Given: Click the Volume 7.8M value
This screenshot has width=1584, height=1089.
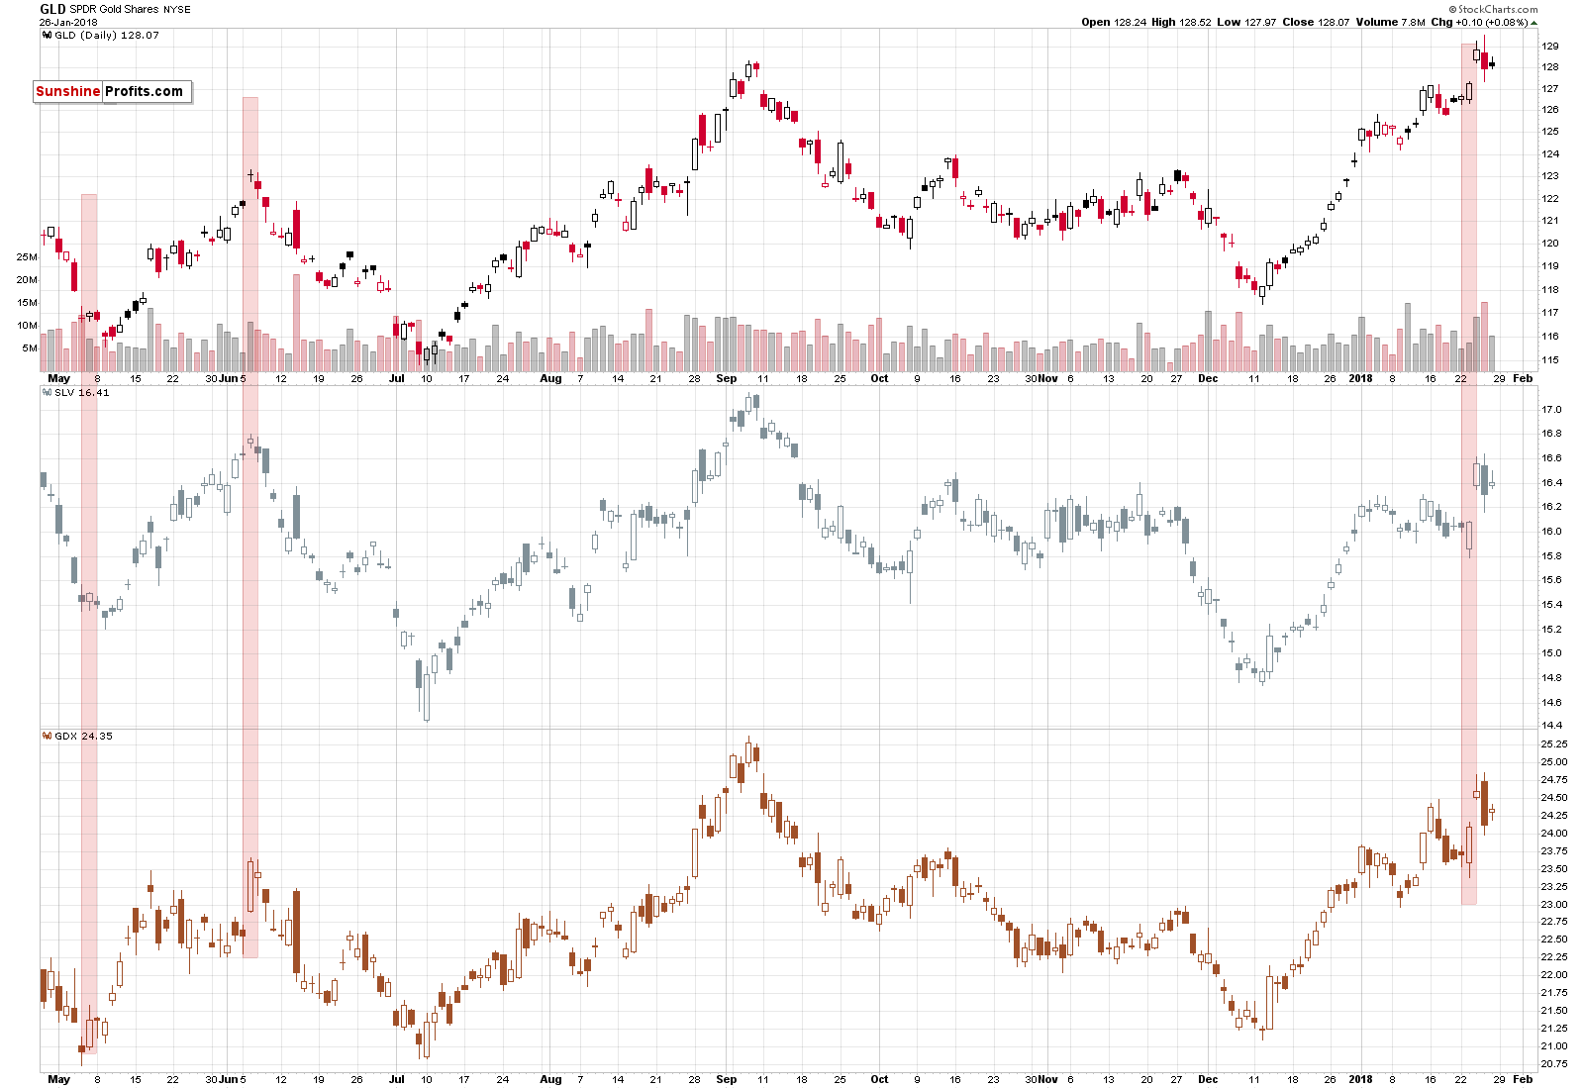Looking at the screenshot, I should [x=1391, y=22].
